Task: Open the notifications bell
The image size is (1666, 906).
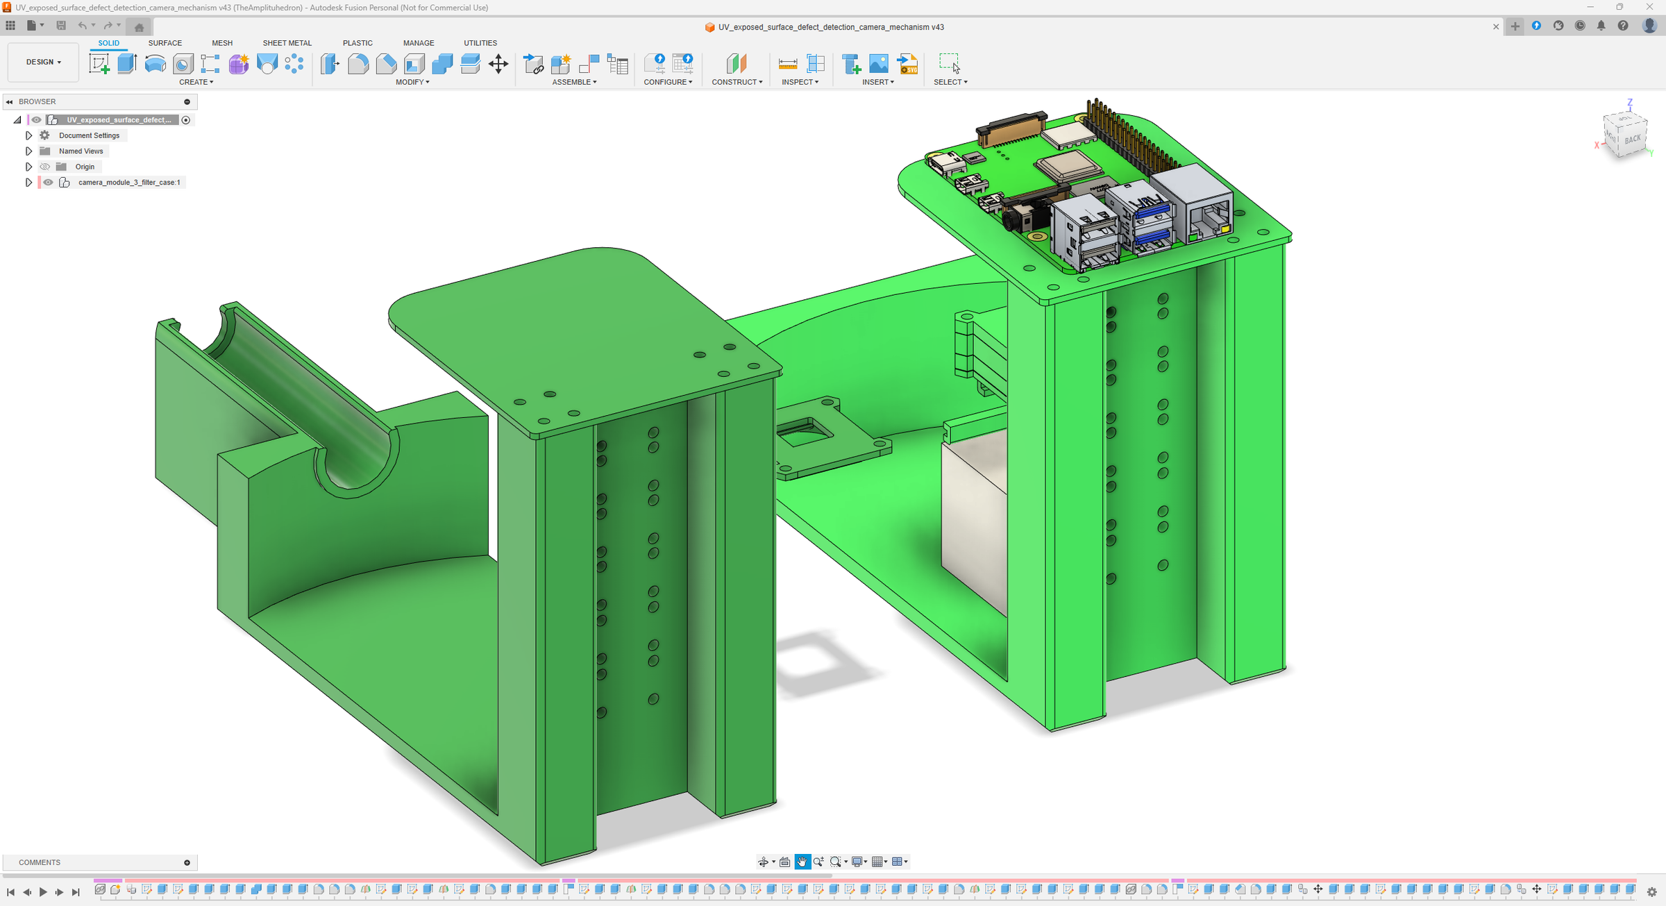Action: 1601,26
